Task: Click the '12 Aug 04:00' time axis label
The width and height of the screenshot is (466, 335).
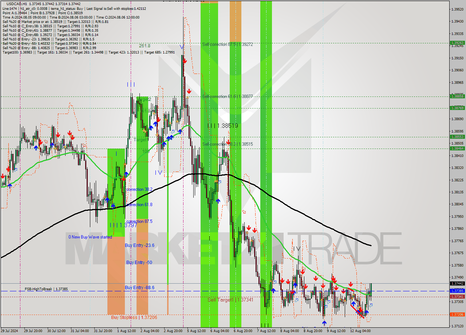Action: click(360, 331)
